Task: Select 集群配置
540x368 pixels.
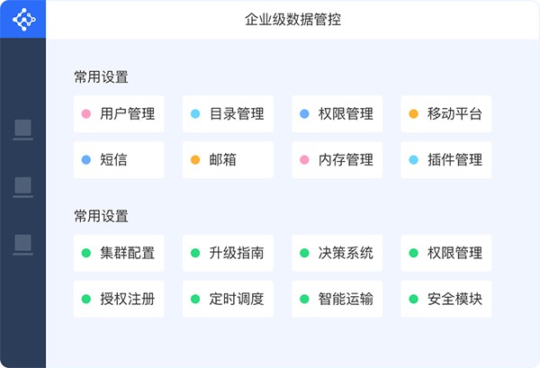Action: coord(119,253)
